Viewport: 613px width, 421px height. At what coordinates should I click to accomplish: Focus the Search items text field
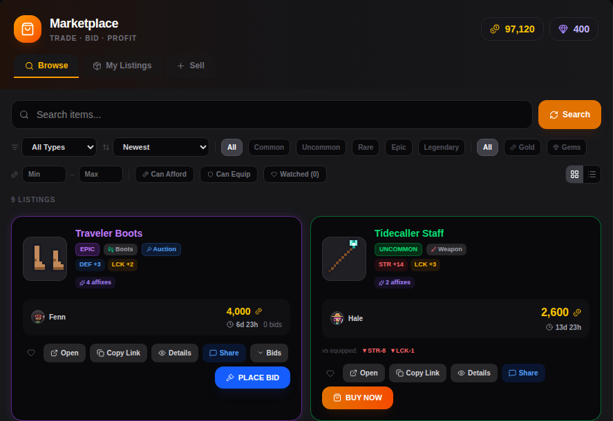272,115
